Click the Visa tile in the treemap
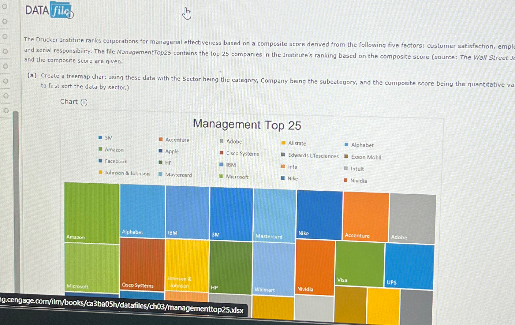The image size is (515, 325). 360,264
